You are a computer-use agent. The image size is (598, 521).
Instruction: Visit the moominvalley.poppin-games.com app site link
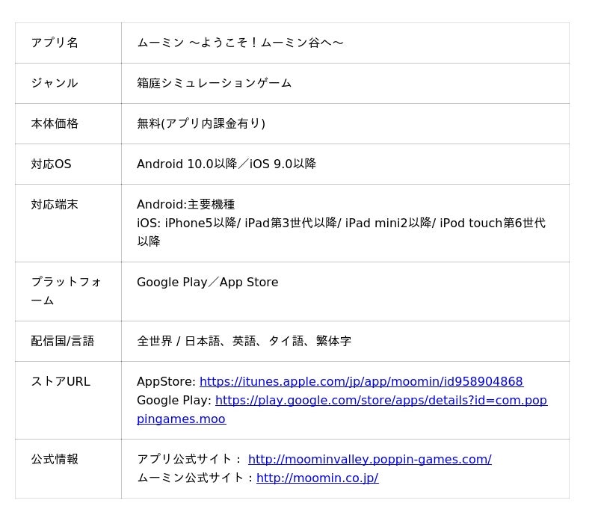click(369, 459)
